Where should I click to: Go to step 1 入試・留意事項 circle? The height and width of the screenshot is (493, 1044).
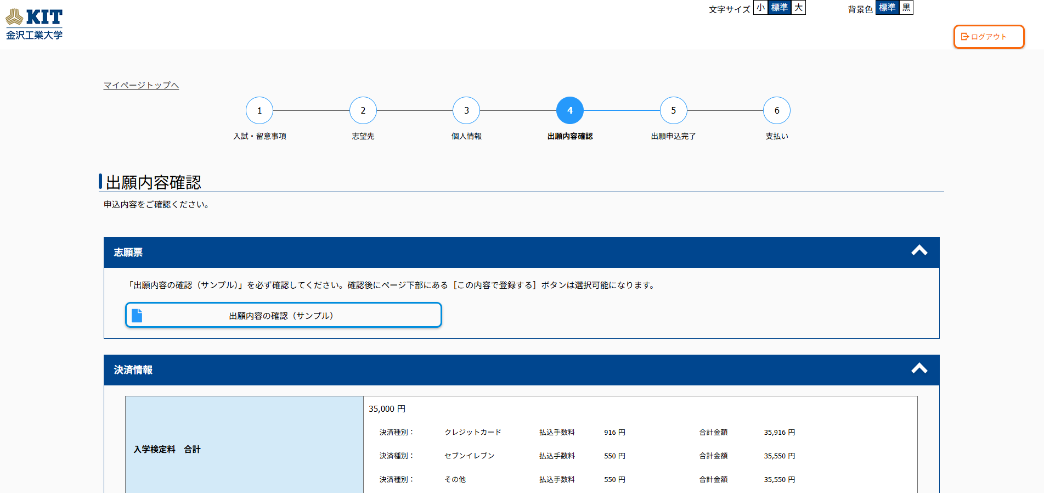pos(259,110)
